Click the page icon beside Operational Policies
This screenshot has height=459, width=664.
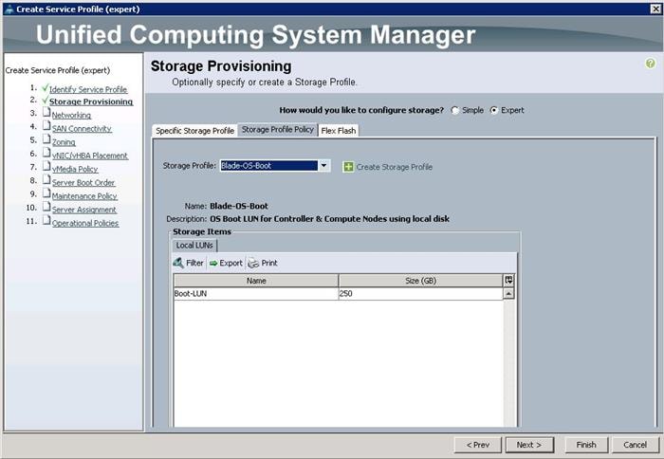(x=46, y=221)
